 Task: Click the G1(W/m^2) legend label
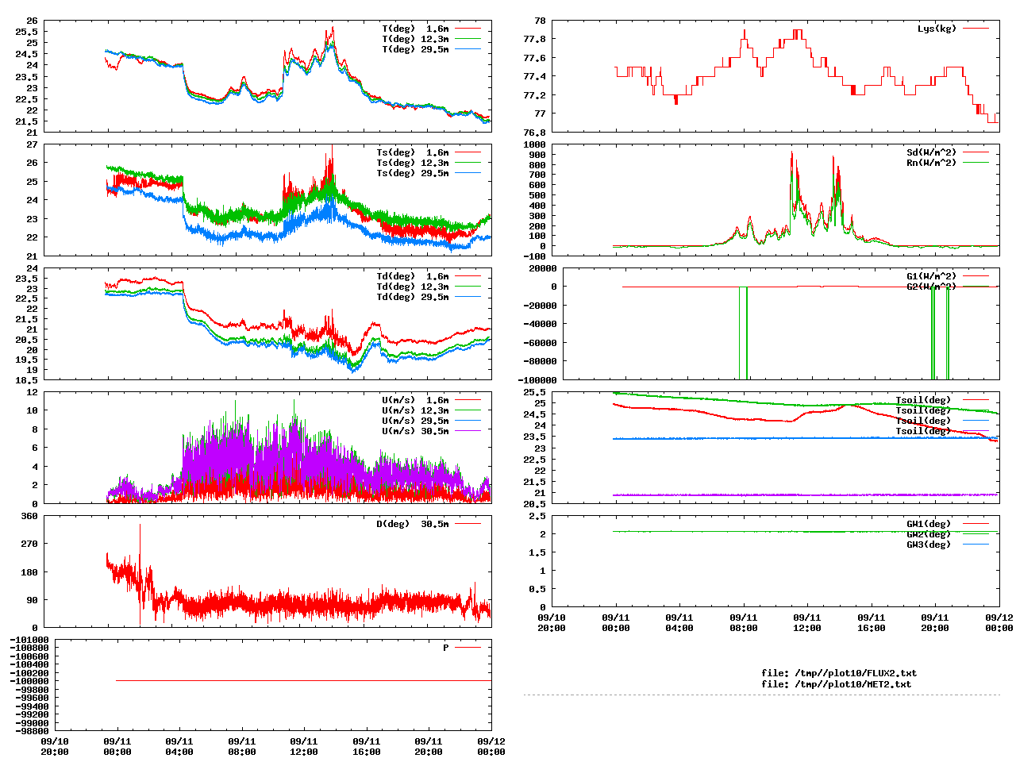tap(932, 276)
